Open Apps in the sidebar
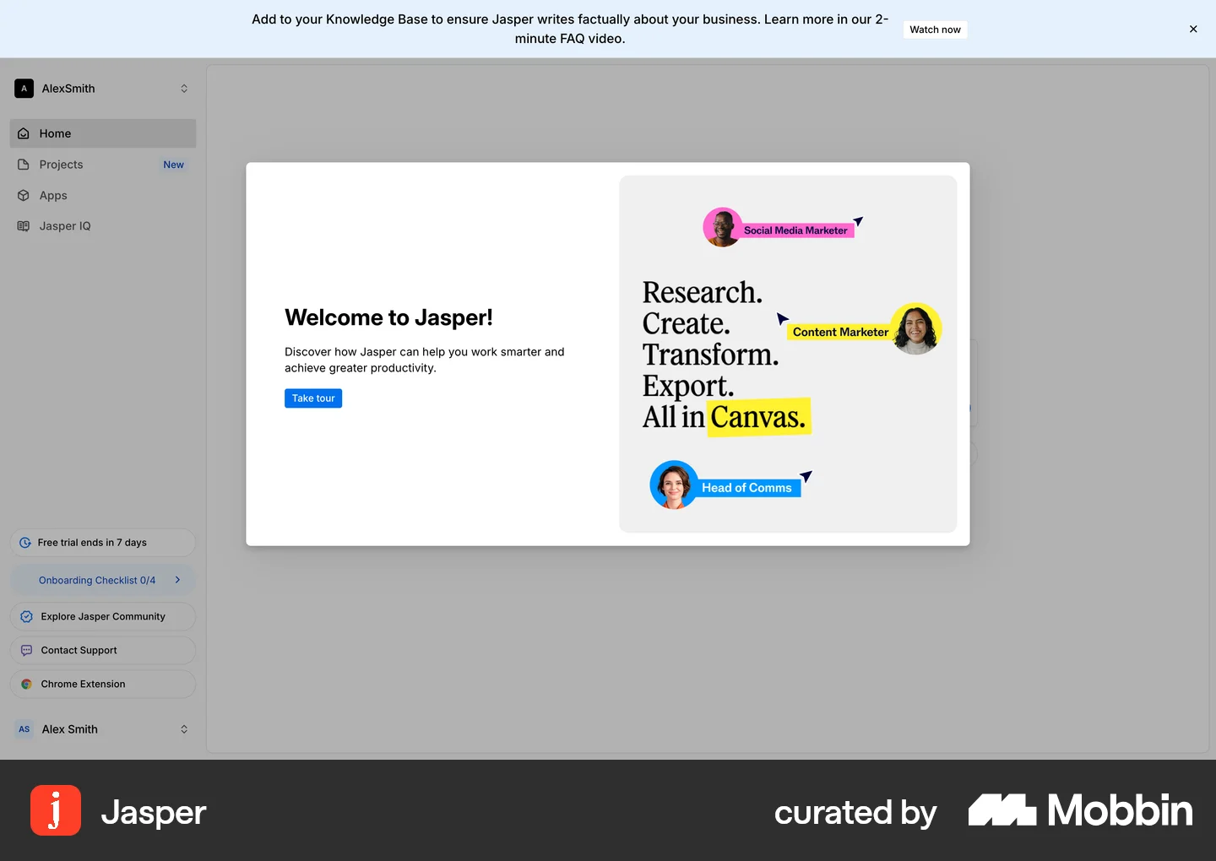This screenshot has width=1216, height=861. click(103, 195)
